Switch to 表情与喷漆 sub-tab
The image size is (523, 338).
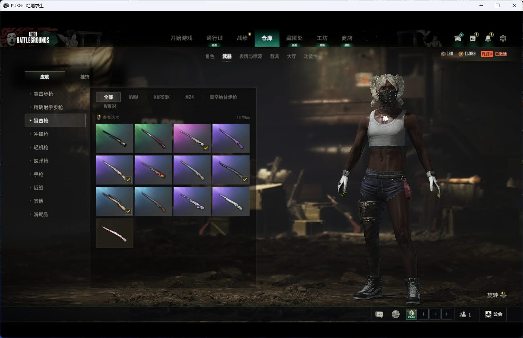(251, 56)
